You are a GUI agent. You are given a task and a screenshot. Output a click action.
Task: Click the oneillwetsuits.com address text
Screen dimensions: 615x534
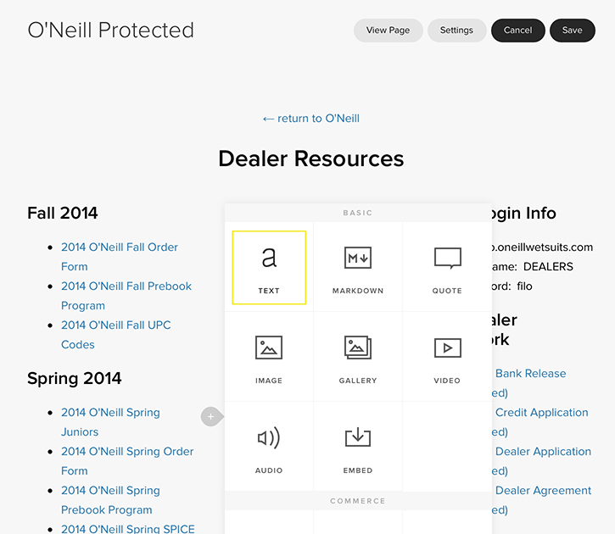542,248
